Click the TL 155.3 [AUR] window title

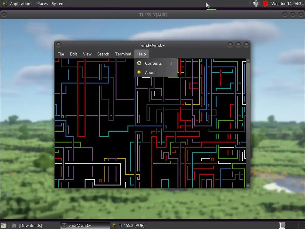[x=153, y=15]
